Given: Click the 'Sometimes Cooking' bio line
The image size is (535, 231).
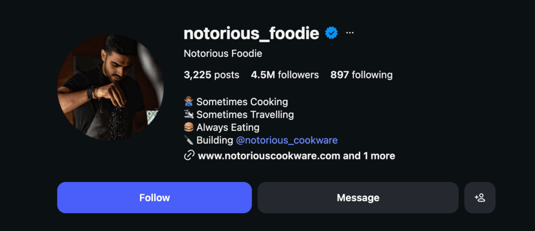Looking at the screenshot, I should [x=242, y=101].
